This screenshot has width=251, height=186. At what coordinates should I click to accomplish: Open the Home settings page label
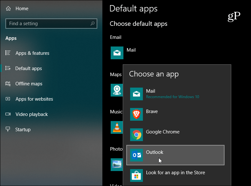(x=22, y=9)
